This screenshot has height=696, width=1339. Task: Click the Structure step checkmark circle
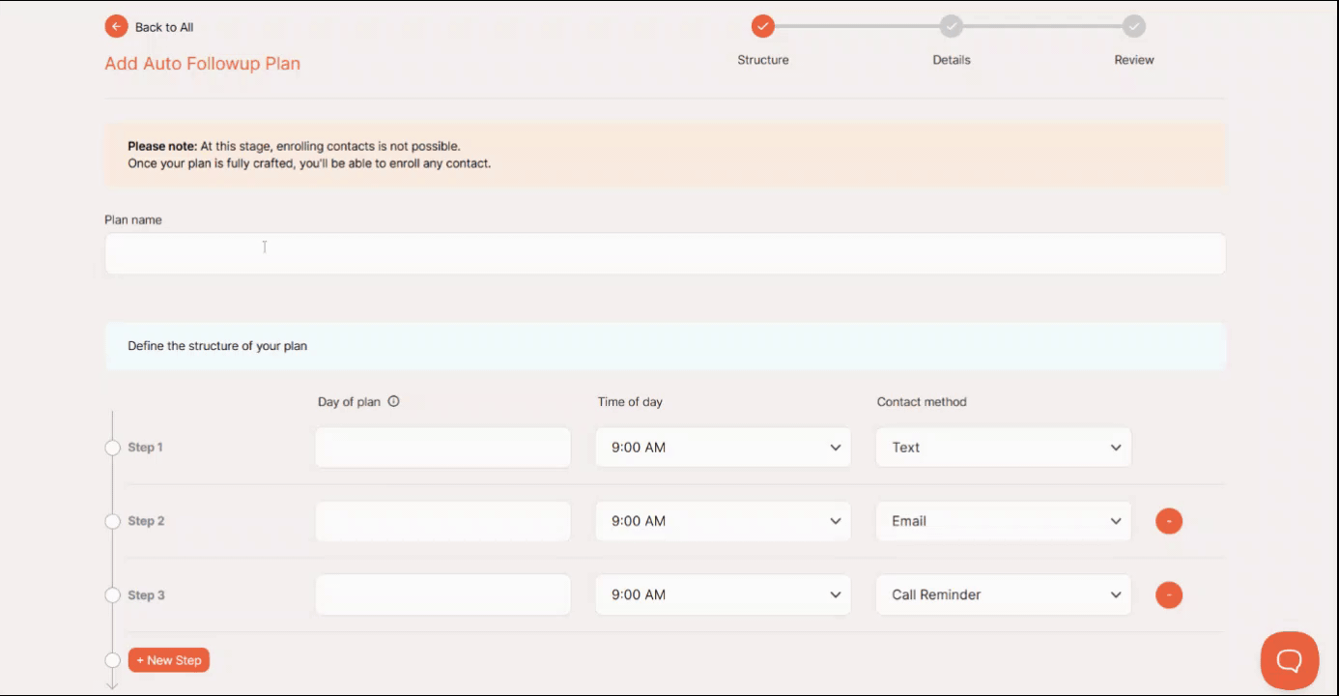point(763,26)
